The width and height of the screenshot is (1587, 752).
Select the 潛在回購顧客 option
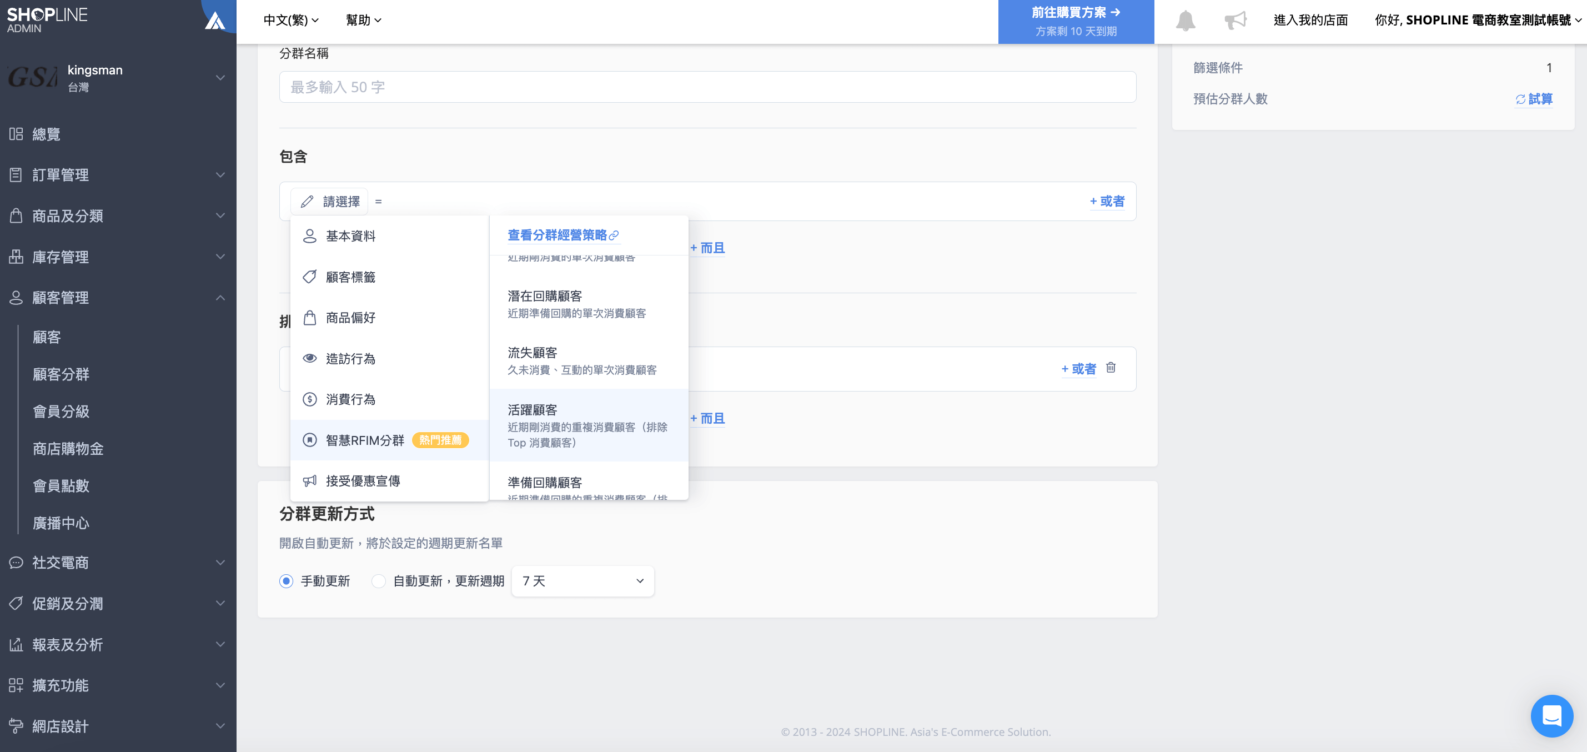[x=589, y=304]
